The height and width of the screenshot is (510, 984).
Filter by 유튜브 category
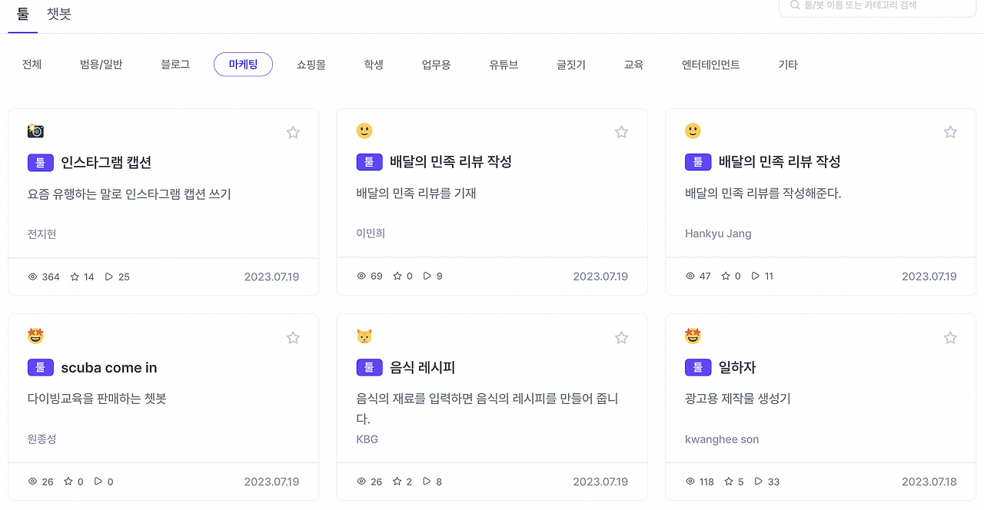click(504, 65)
